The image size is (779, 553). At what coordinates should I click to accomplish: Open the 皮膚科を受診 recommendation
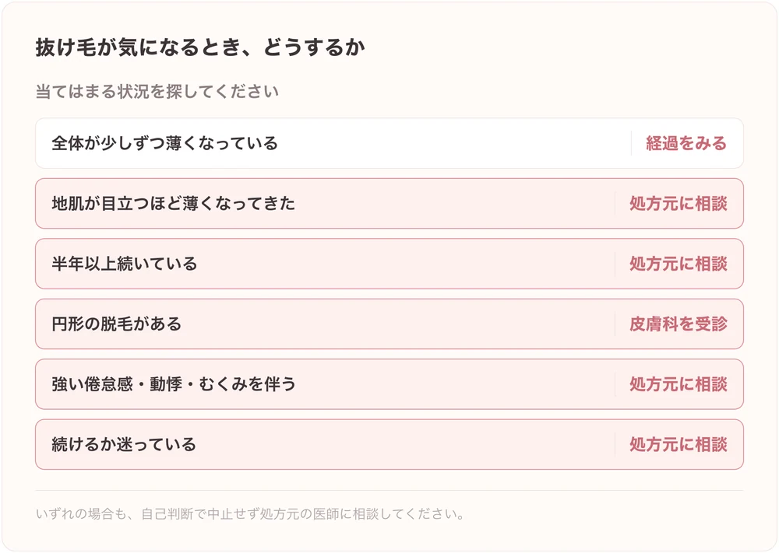point(679,324)
